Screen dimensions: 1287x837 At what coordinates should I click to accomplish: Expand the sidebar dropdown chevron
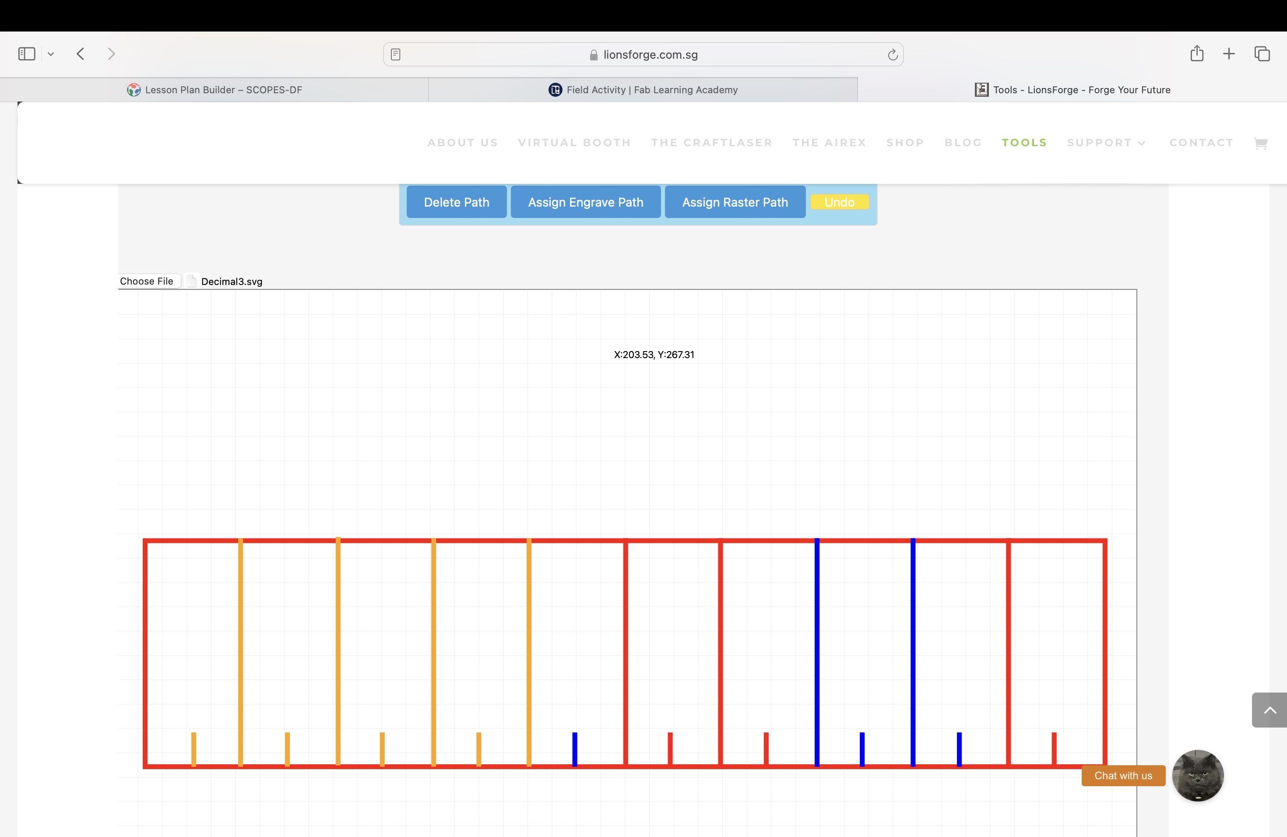pos(51,53)
